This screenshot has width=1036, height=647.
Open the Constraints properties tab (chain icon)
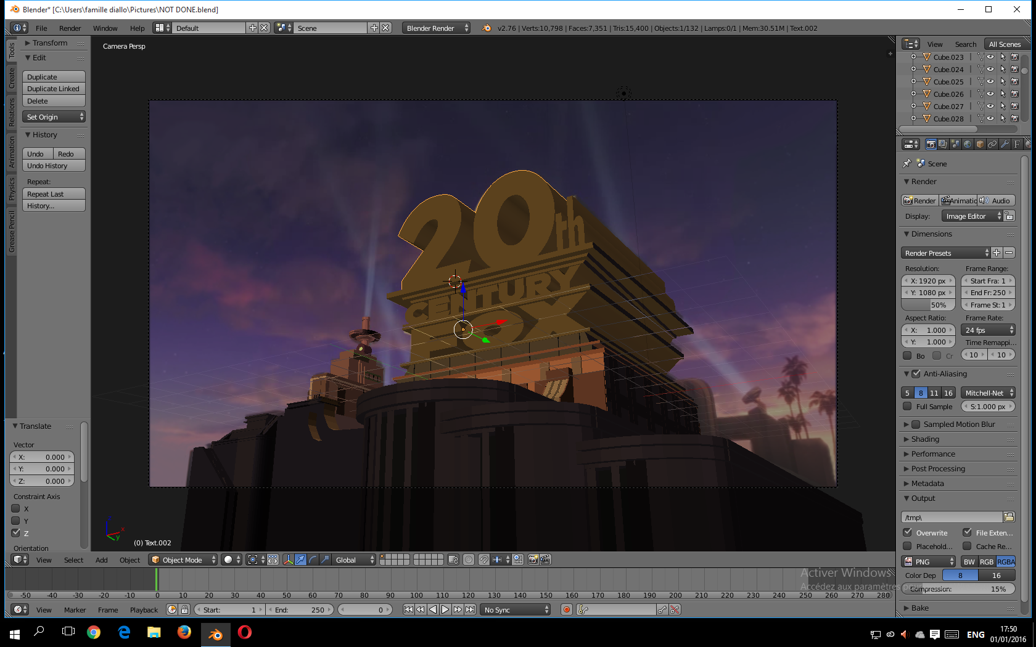click(992, 144)
